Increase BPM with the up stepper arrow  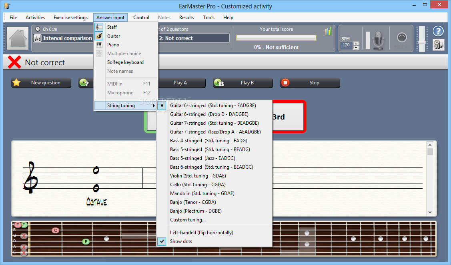(356, 44)
